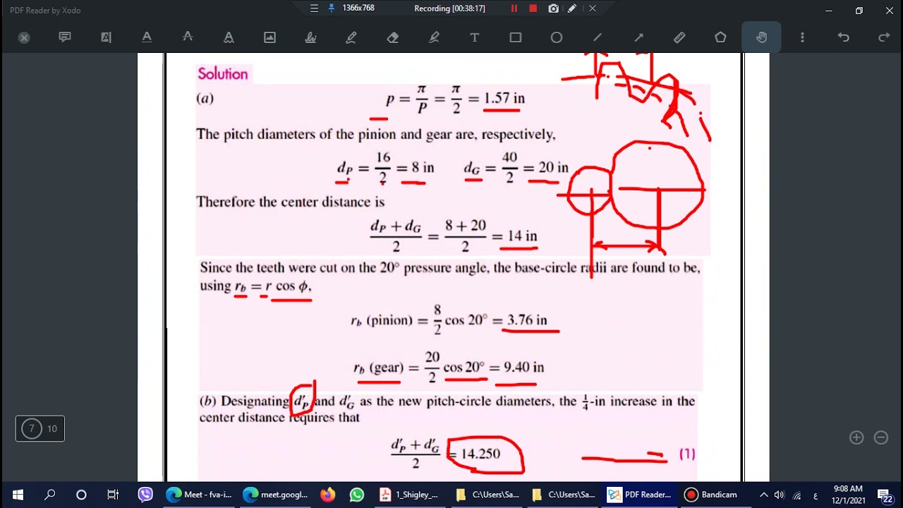
Task: Open the clock showing 9:08 AM
Action: point(847,495)
